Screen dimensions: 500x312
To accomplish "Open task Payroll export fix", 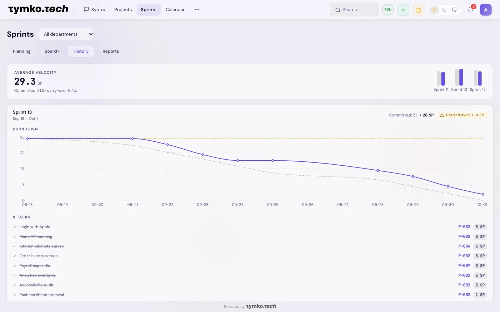I will click(x=35, y=266).
